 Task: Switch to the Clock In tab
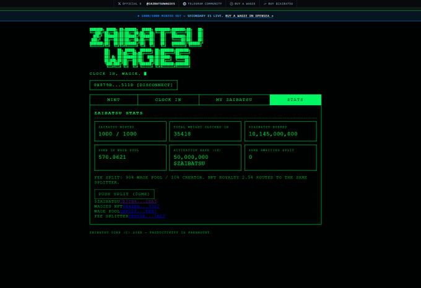168,100
